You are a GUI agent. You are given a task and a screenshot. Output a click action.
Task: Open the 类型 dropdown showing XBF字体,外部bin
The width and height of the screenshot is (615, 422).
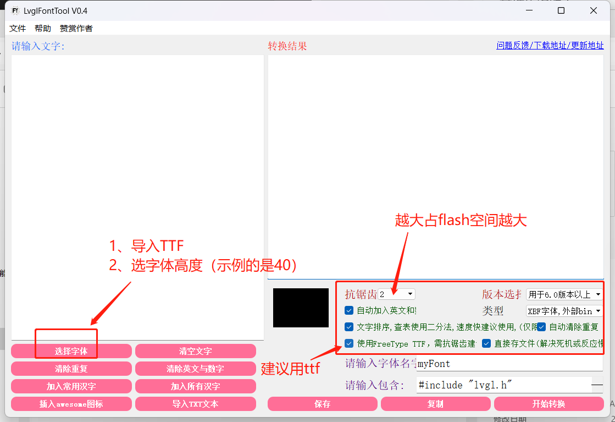coord(564,311)
